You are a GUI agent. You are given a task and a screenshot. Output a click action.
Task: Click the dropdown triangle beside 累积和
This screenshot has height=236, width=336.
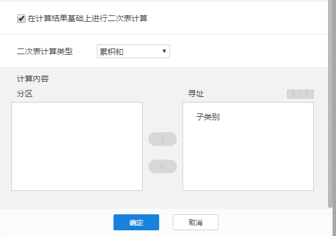click(164, 51)
